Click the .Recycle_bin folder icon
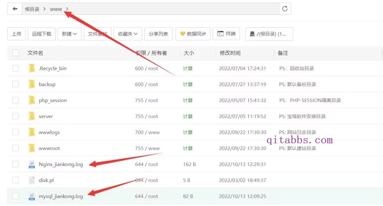Screen dimensions: 383x206 [32, 68]
